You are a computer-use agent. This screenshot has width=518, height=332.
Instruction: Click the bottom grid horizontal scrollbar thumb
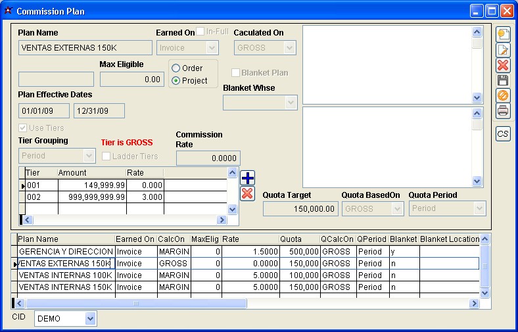135,304
